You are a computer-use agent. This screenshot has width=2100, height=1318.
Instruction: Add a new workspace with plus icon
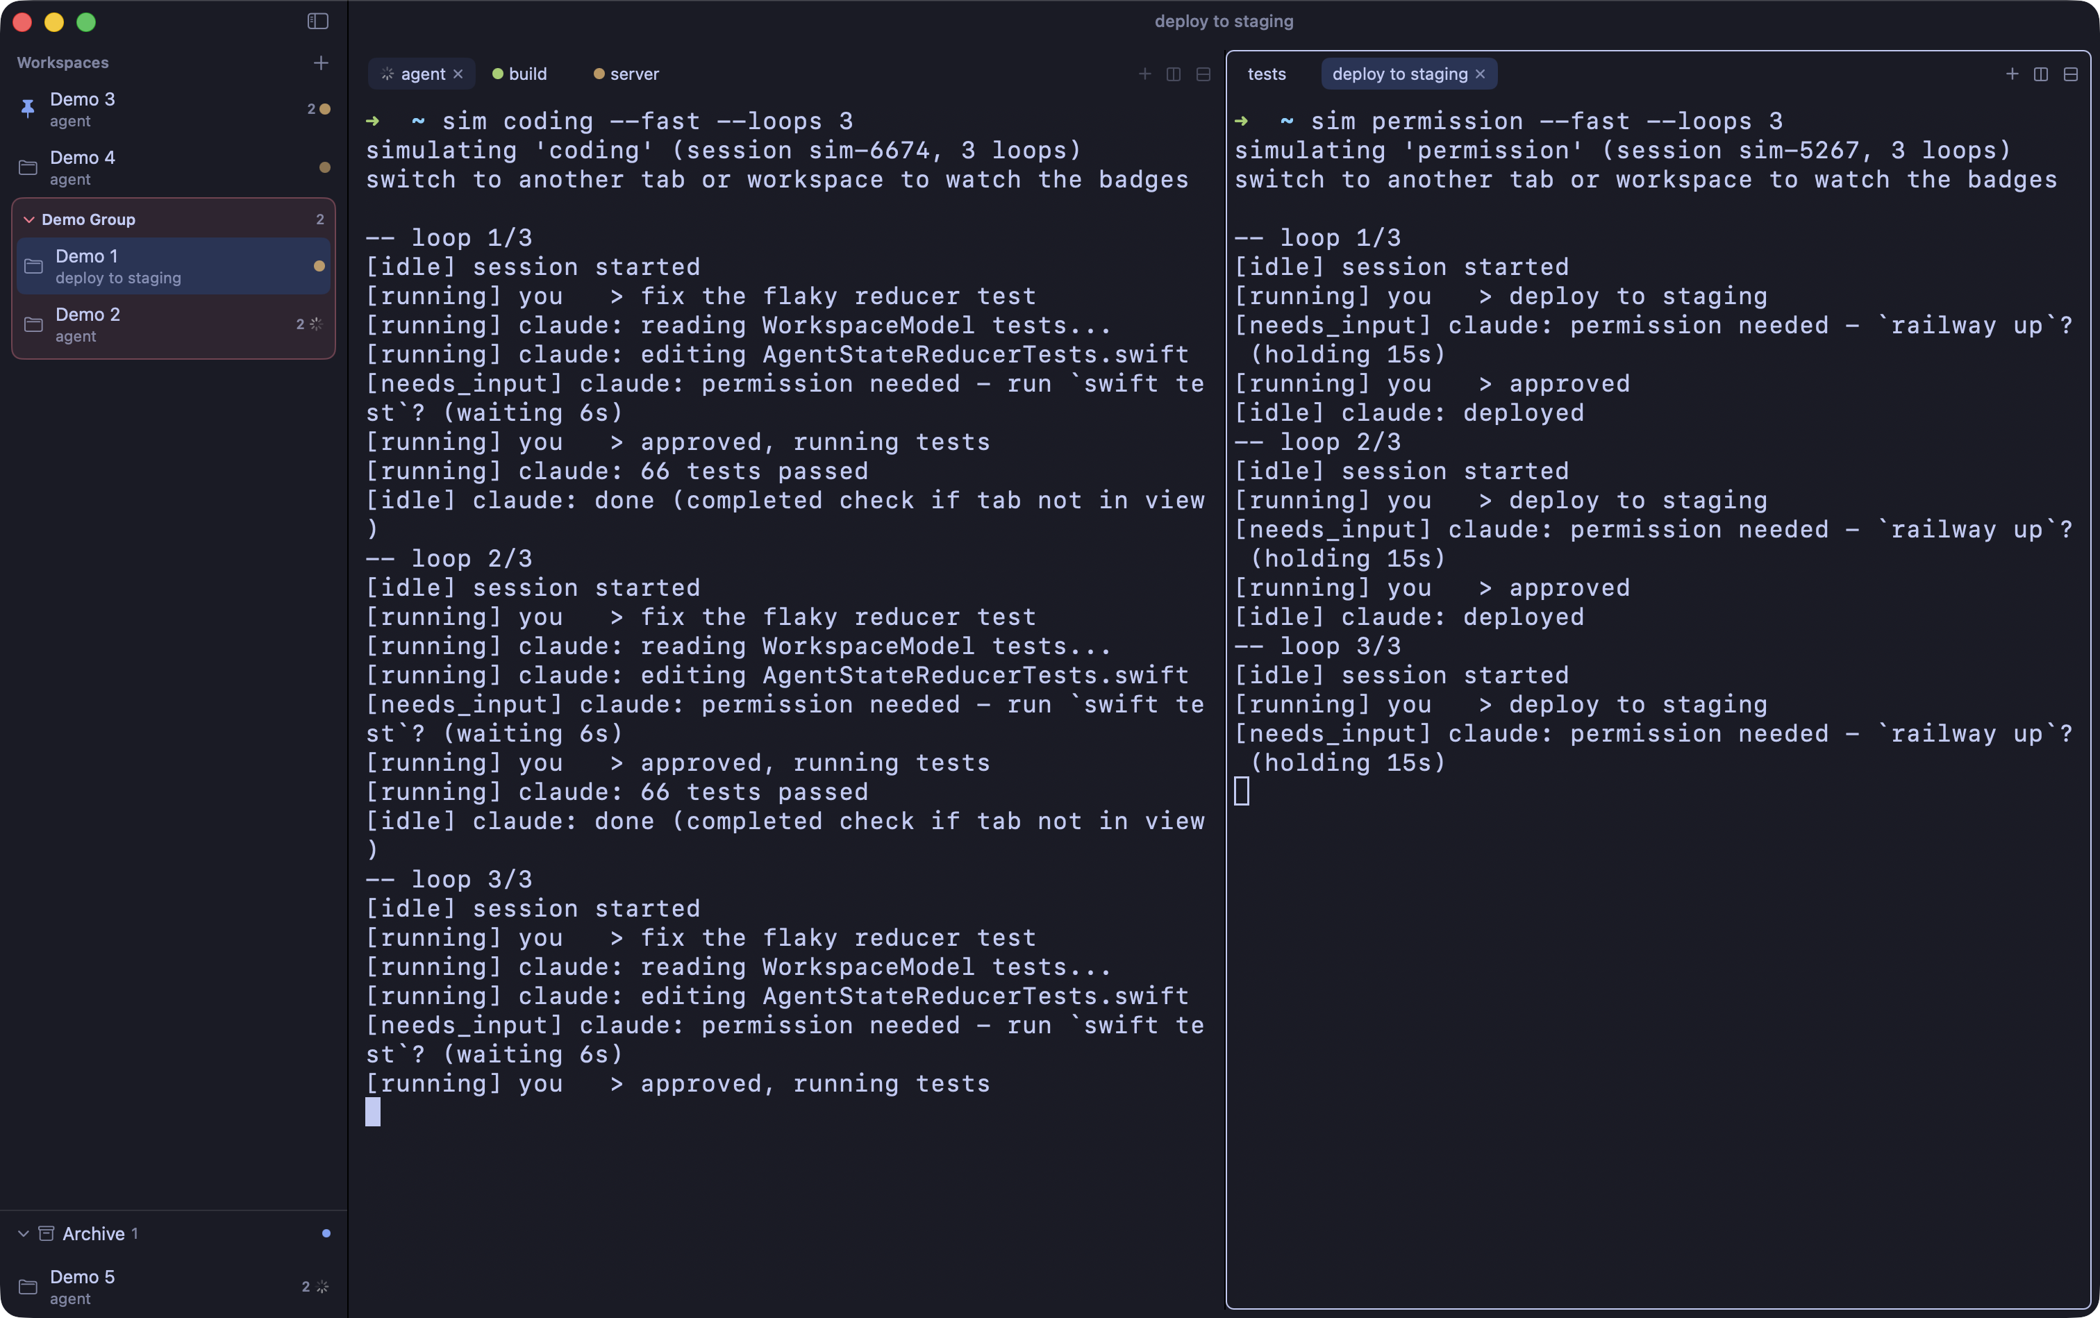coord(321,62)
